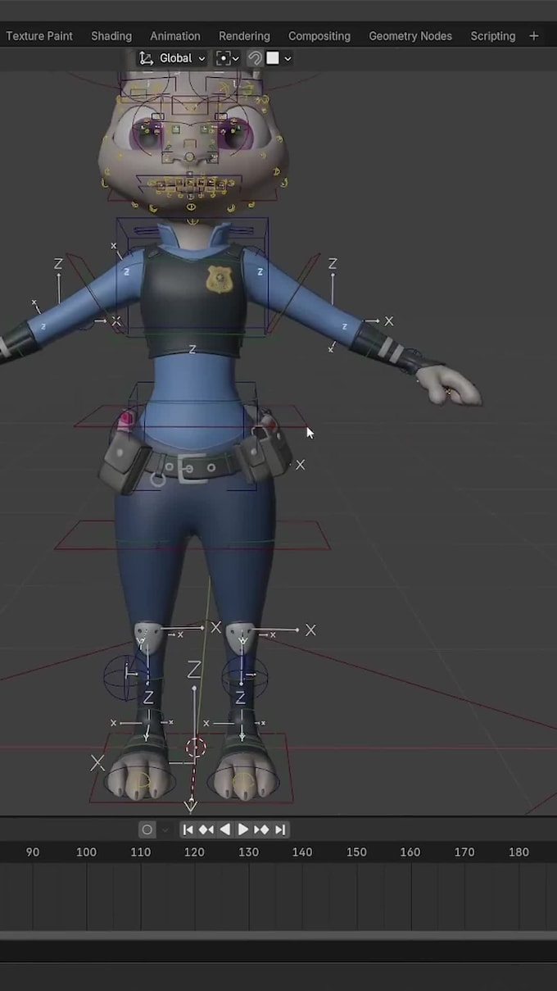This screenshot has height=991, width=557.
Task: Jump to the previous keyframe
Action: coord(206,830)
